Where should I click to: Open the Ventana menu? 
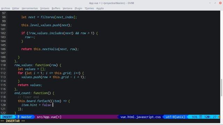click(x=67, y=8)
